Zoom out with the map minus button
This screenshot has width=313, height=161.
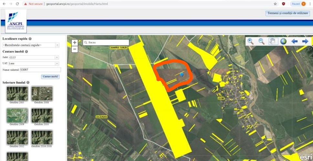pyautogui.click(x=75, y=49)
